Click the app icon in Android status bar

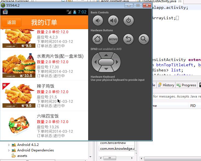[5, 12]
